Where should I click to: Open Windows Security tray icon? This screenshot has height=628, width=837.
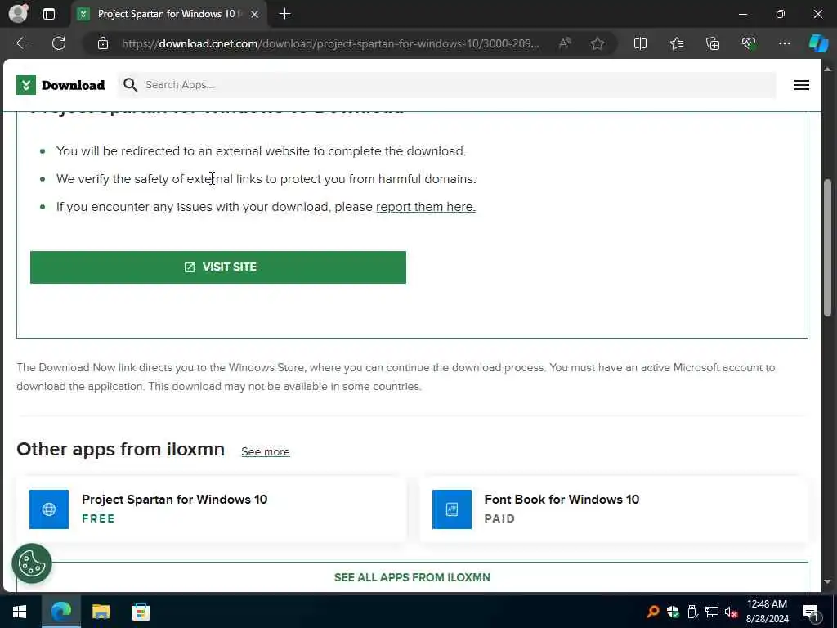click(x=673, y=612)
